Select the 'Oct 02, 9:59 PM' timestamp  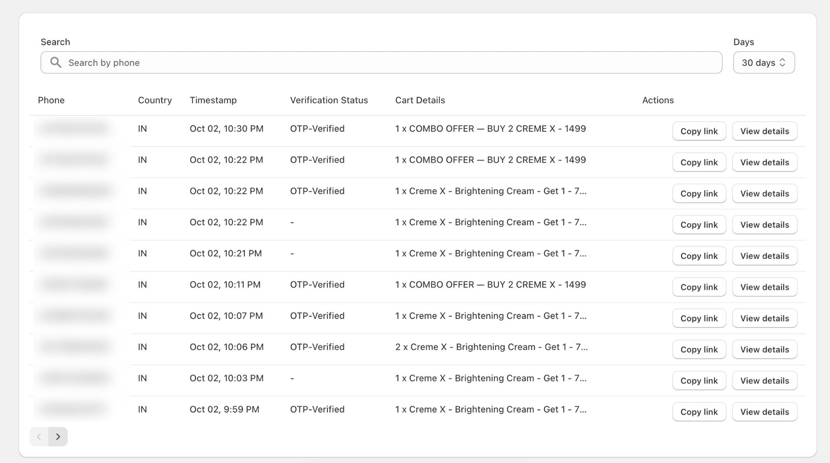coord(225,409)
